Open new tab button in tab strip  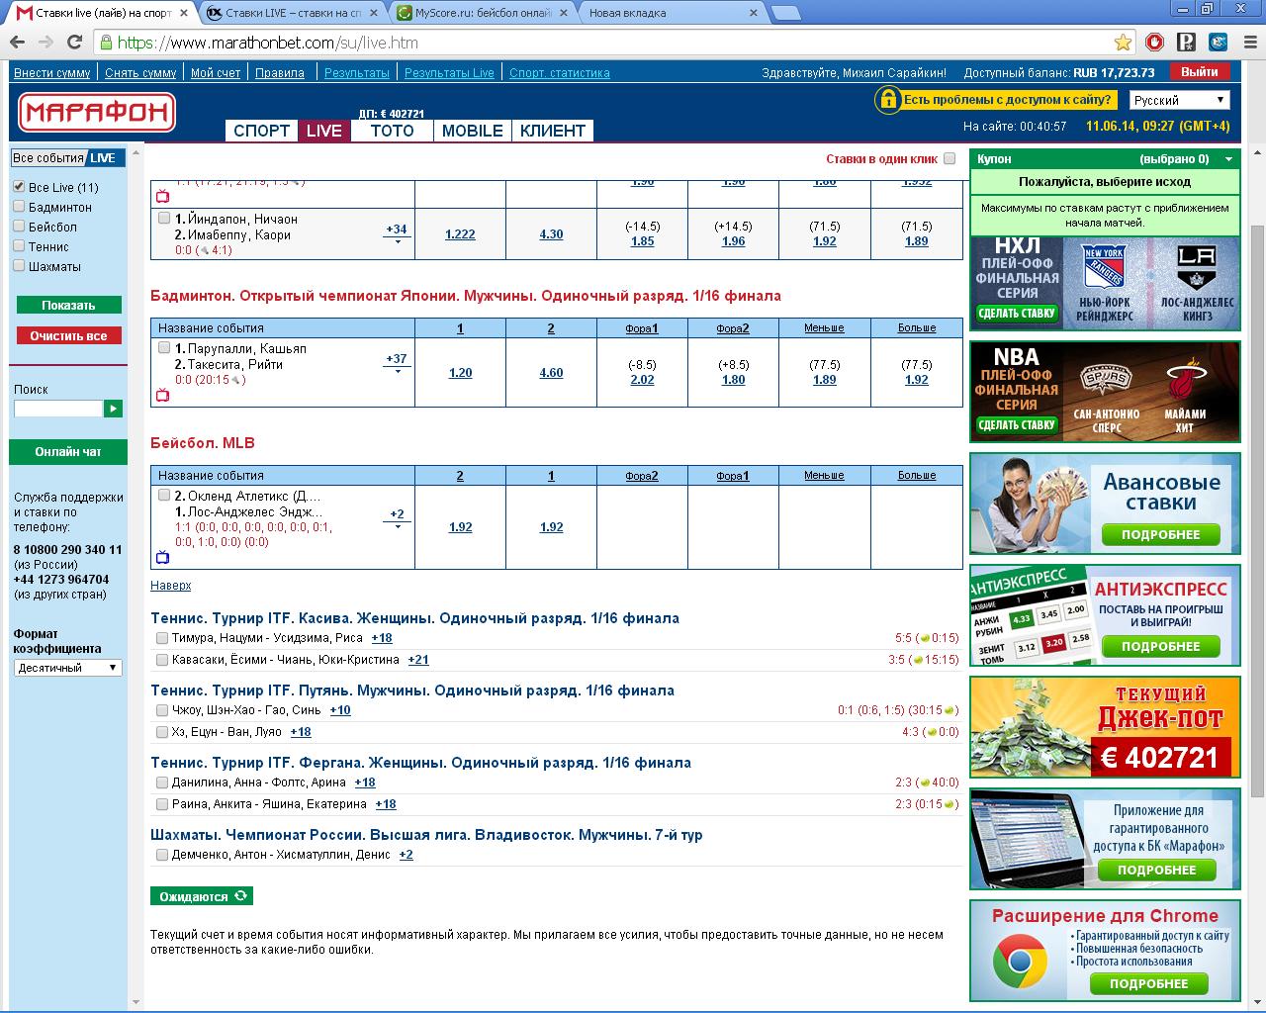[786, 13]
